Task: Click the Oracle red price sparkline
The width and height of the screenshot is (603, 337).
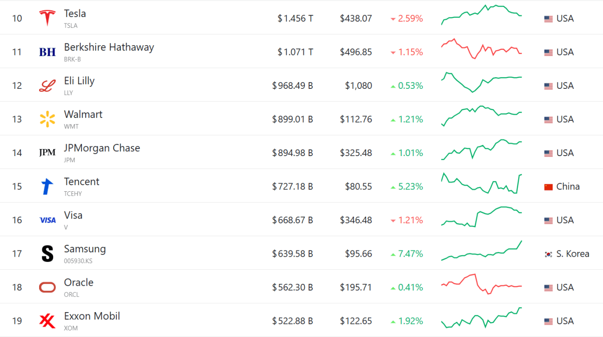Action: [x=481, y=284]
